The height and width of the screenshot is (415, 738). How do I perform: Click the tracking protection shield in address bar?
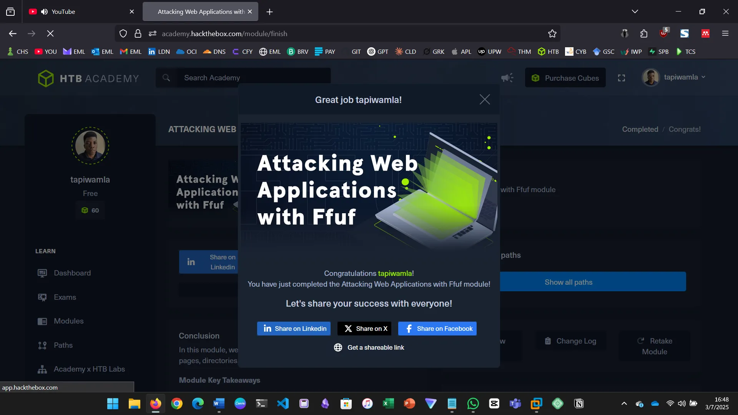tap(123, 33)
